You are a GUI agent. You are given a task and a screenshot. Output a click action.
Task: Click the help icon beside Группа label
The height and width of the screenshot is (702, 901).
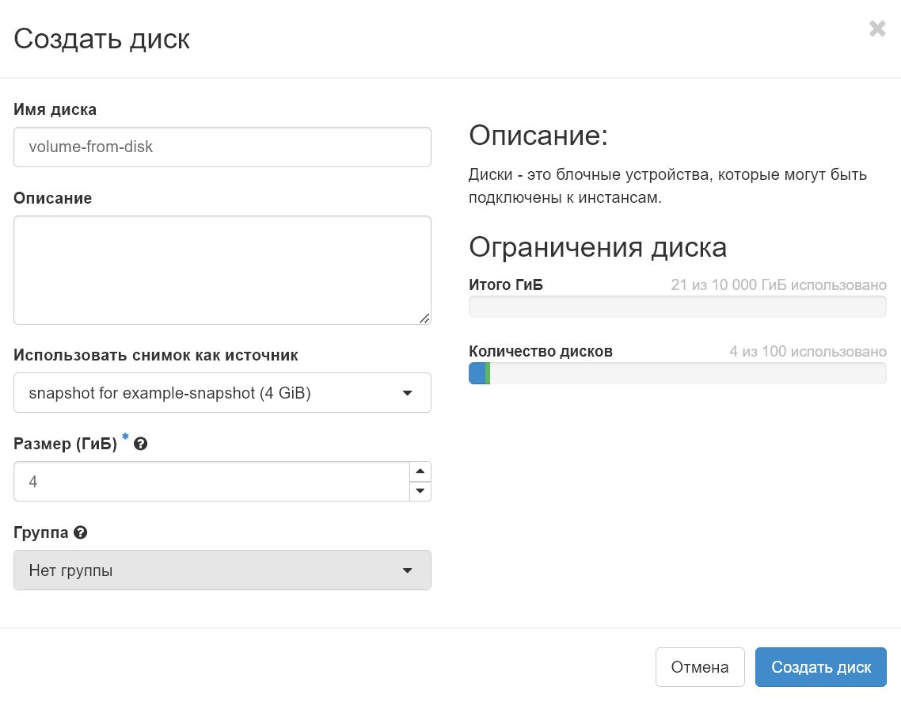pos(80,532)
